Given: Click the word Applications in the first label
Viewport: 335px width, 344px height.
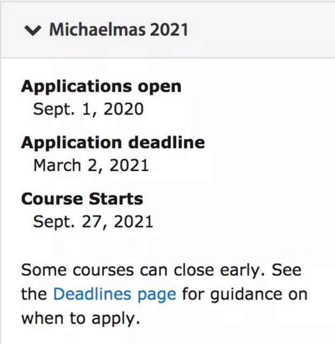Looking at the screenshot, I should pyautogui.click(x=73, y=87).
